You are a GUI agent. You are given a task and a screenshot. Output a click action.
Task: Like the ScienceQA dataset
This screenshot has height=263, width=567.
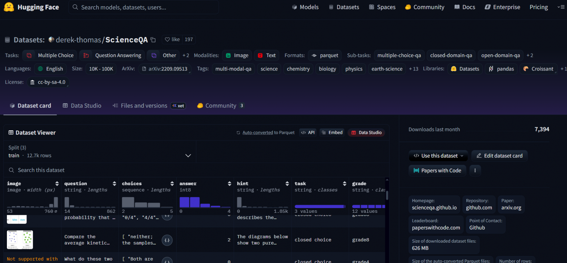click(x=172, y=39)
